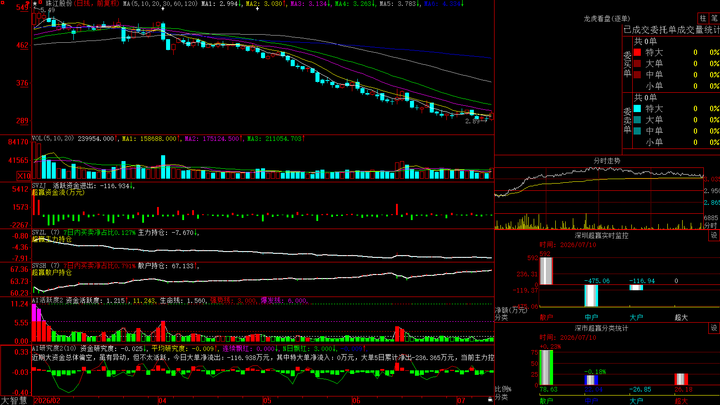Click the 超赢散户持仓 yellow label
The image size is (720, 405).
pyautogui.click(x=52, y=272)
